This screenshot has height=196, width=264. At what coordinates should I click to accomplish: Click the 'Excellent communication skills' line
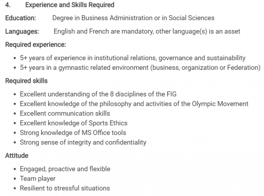pos(65,113)
